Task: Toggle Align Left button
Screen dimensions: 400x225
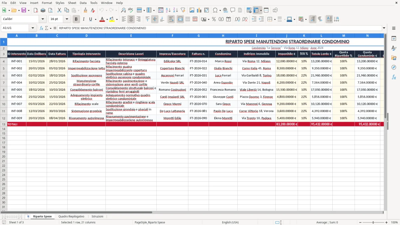Action: [124, 19]
